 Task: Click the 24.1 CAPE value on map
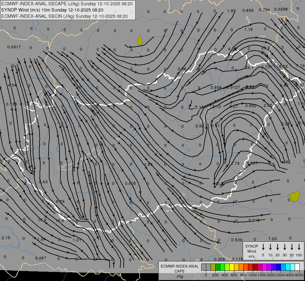(249, 68)
